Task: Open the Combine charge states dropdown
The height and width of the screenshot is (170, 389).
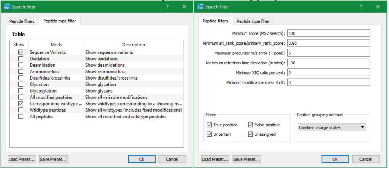Action: pyautogui.click(x=332, y=127)
